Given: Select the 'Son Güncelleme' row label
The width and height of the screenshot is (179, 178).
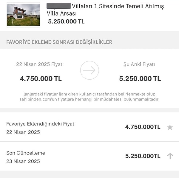Looking at the screenshot, I should click(x=26, y=153).
